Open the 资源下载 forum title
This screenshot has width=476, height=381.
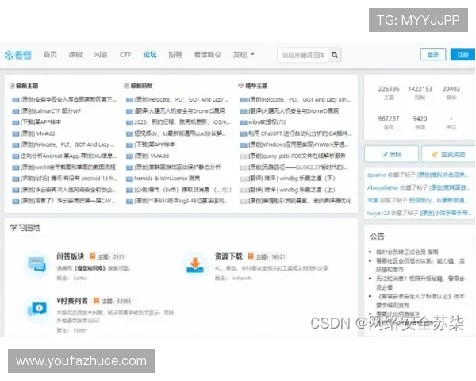coord(228,256)
